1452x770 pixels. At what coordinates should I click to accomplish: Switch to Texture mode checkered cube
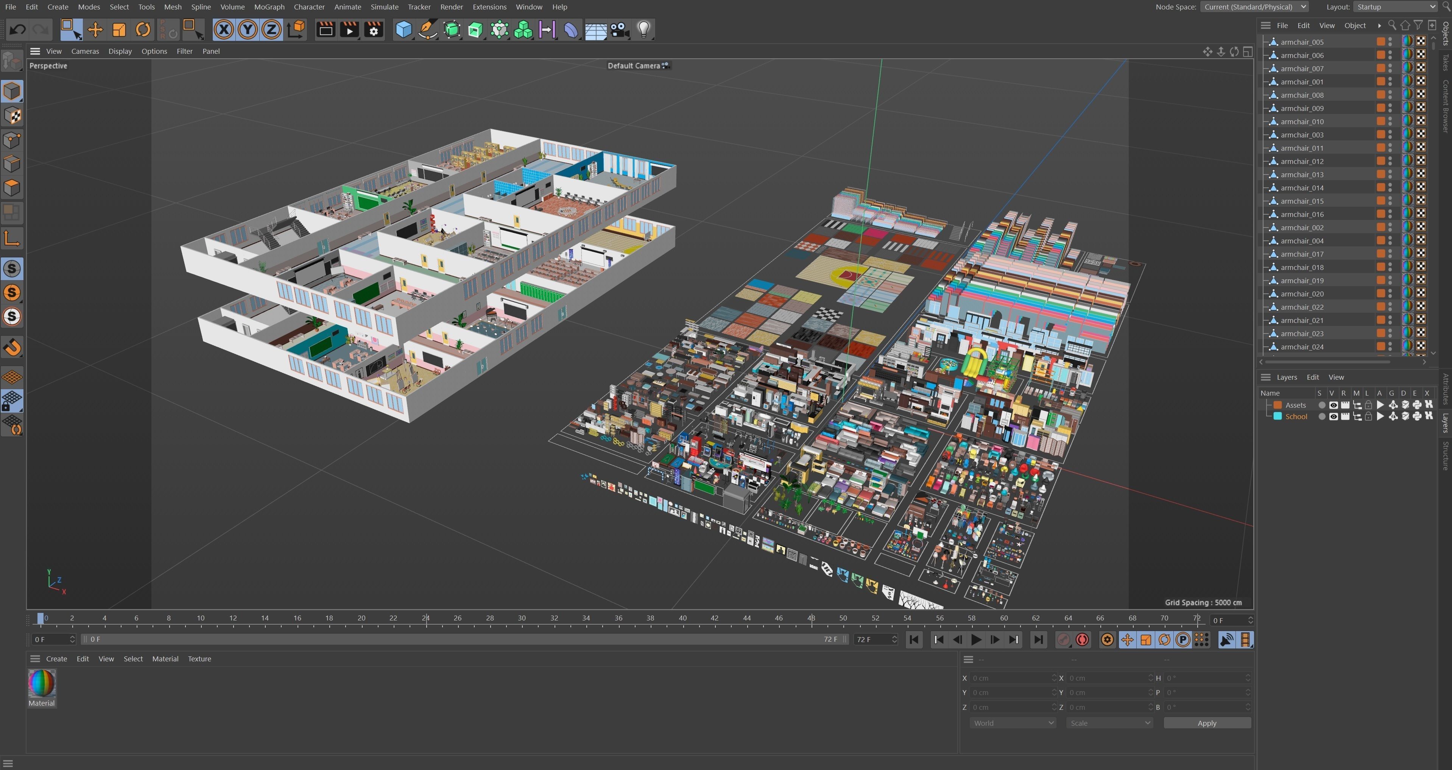pos(12,115)
